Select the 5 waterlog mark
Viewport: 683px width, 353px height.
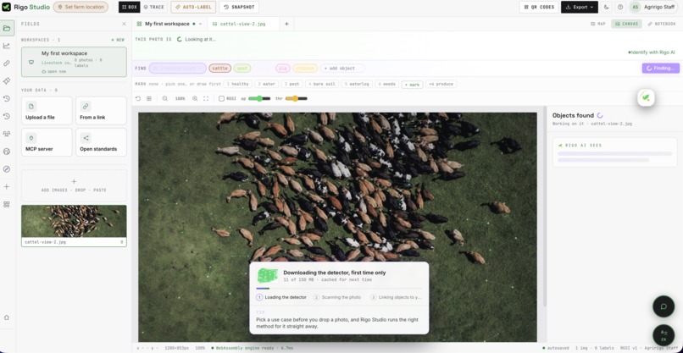click(357, 84)
